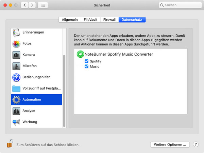Click the Automation gear icon
This screenshot has width=204, height=153.
click(16, 100)
